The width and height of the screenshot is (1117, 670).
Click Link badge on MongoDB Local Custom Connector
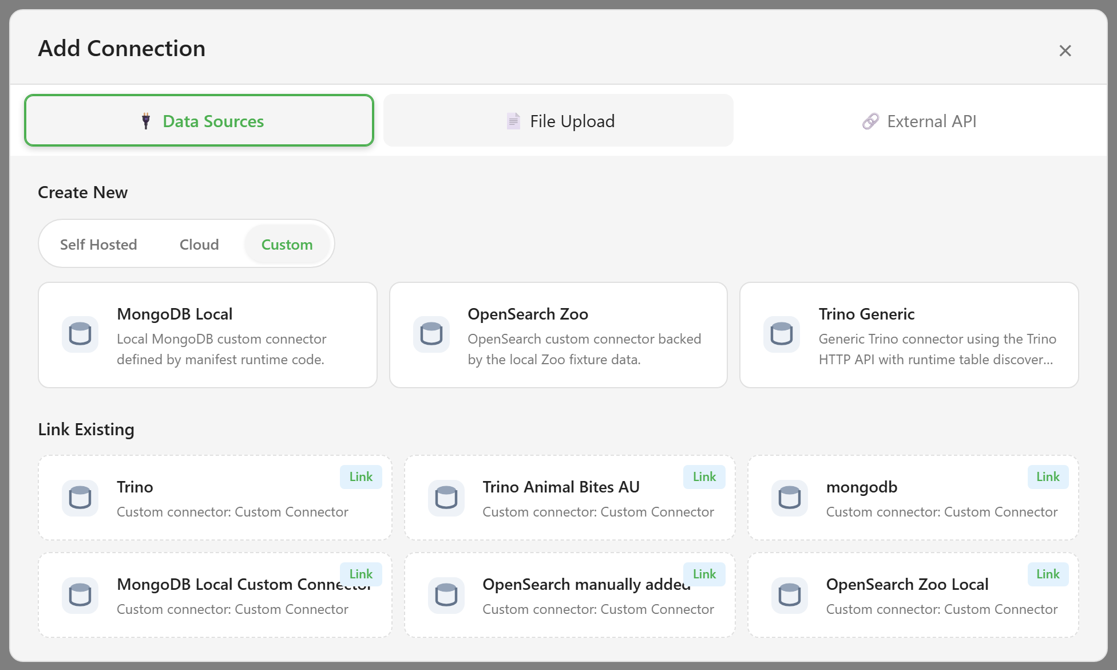point(361,574)
